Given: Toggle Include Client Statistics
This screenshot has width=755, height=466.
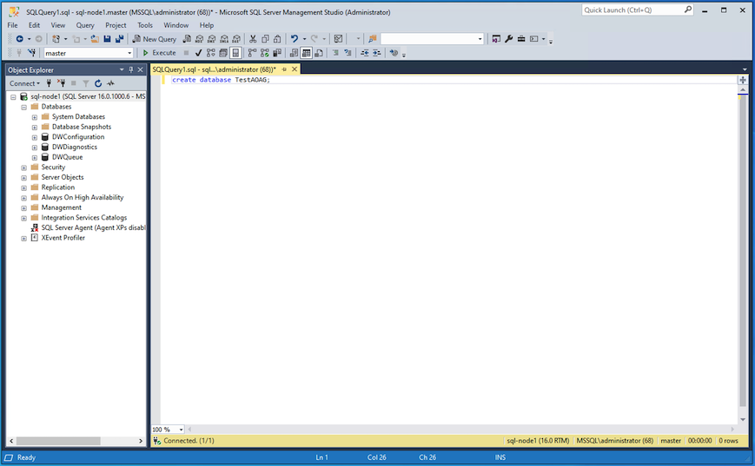Looking at the screenshot, I should (x=277, y=53).
